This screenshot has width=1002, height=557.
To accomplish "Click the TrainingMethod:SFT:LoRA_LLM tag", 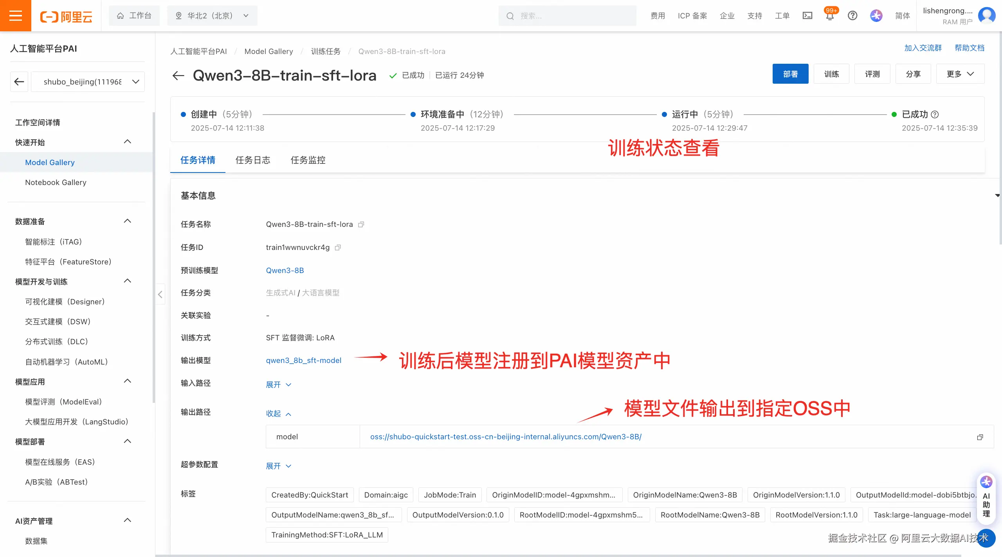I will click(327, 535).
